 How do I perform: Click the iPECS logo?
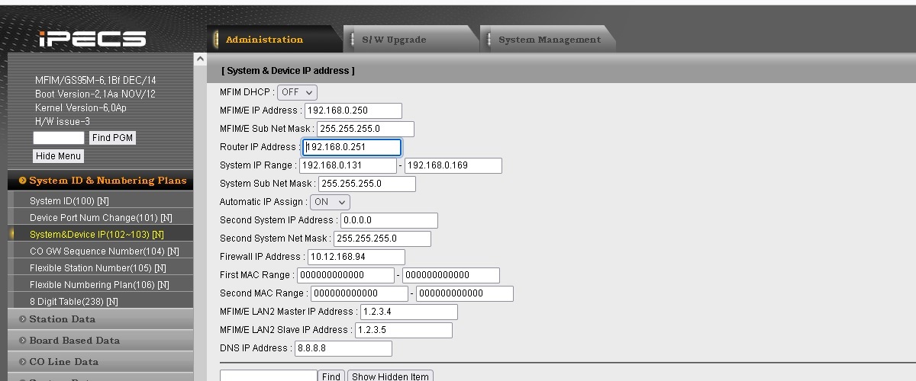point(92,39)
